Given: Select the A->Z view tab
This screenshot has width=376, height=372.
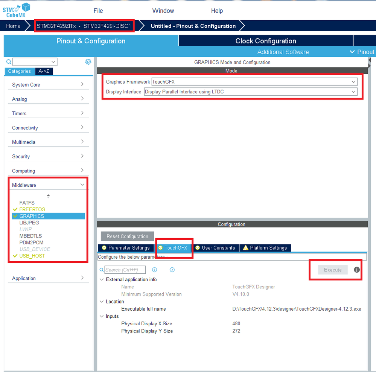Looking at the screenshot, I should click(x=44, y=71).
